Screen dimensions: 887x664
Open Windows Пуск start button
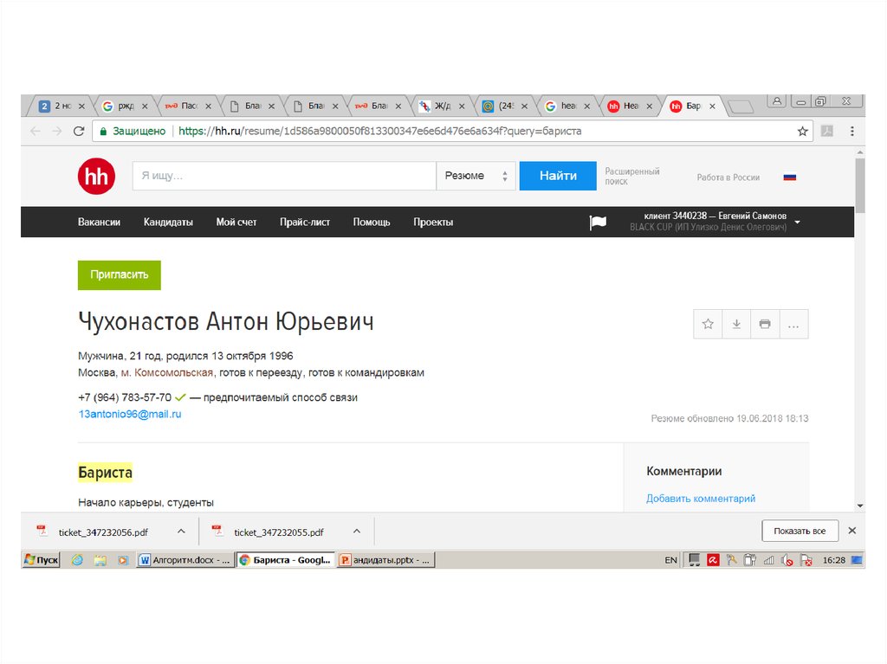click(42, 560)
